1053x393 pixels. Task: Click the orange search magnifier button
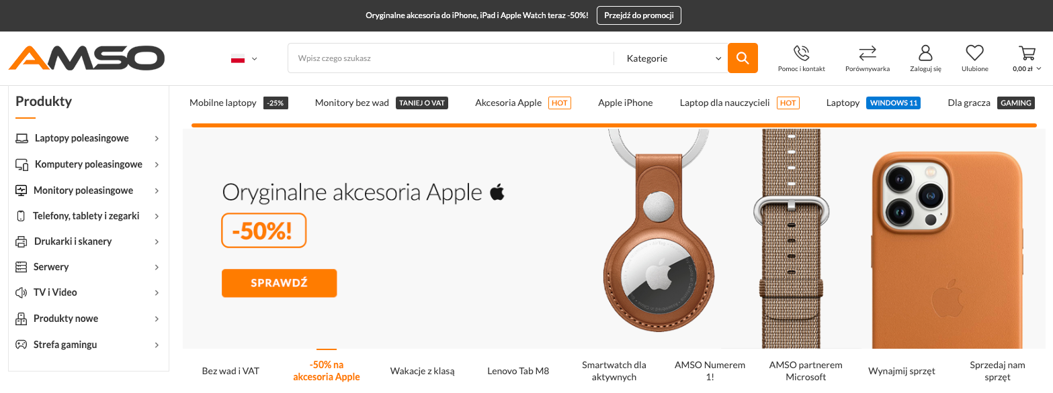click(743, 58)
